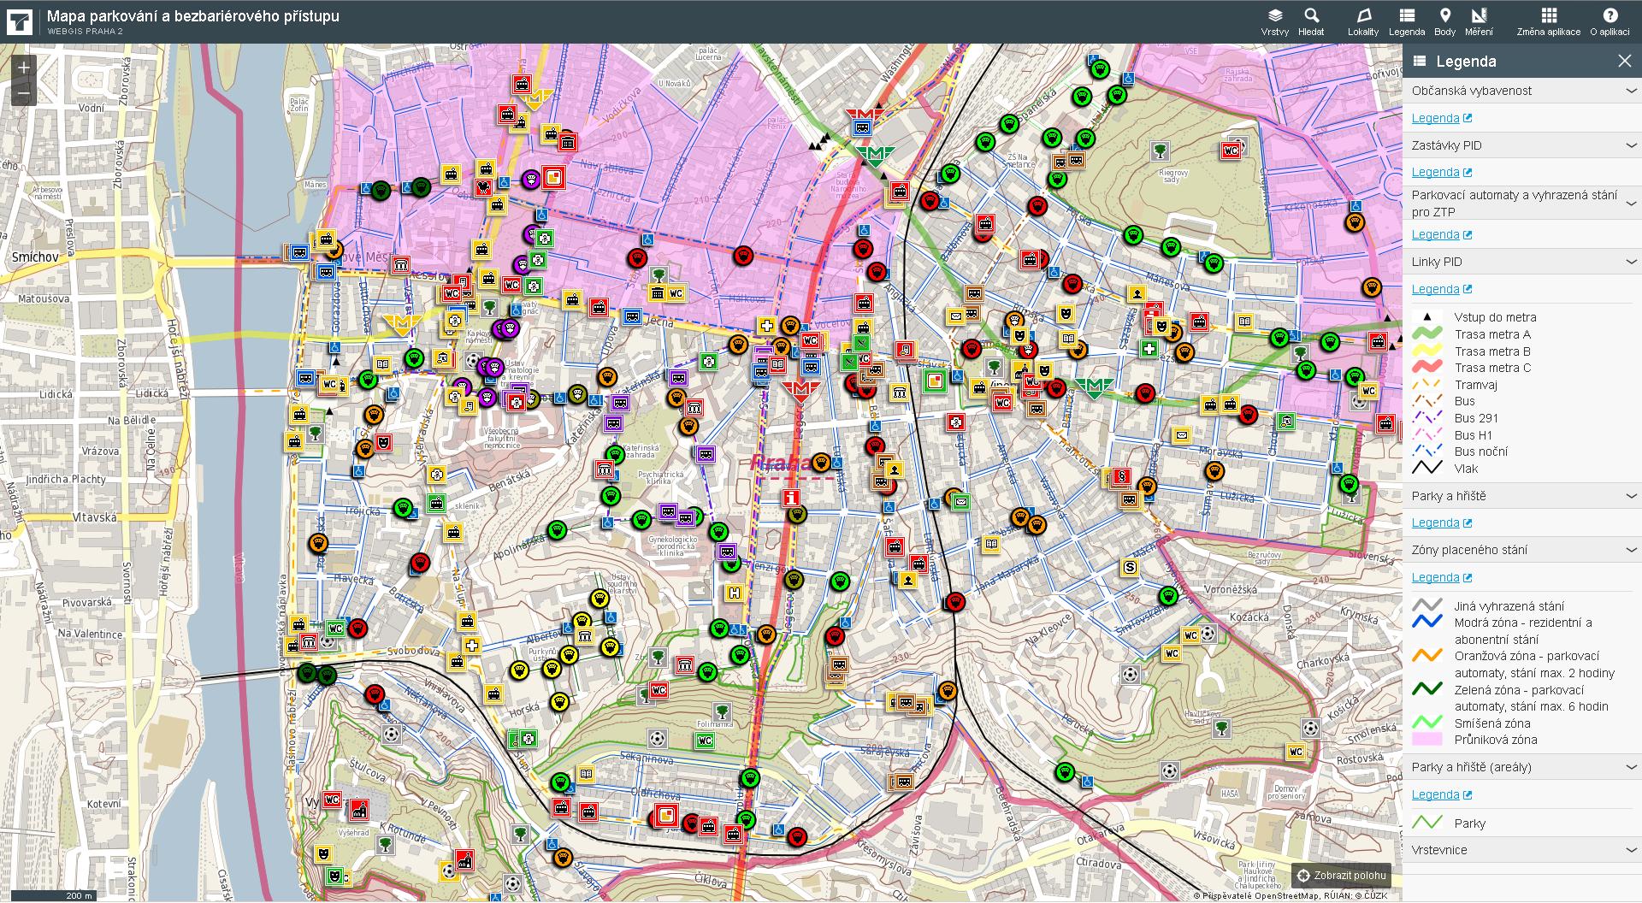The image size is (1642, 903).
Task: Click Trasa metra A legend swatch
Action: coord(1427,334)
